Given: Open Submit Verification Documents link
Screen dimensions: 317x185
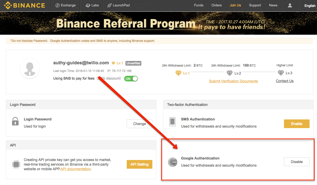Looking at the screenshot, I should (x=233, y=81).
